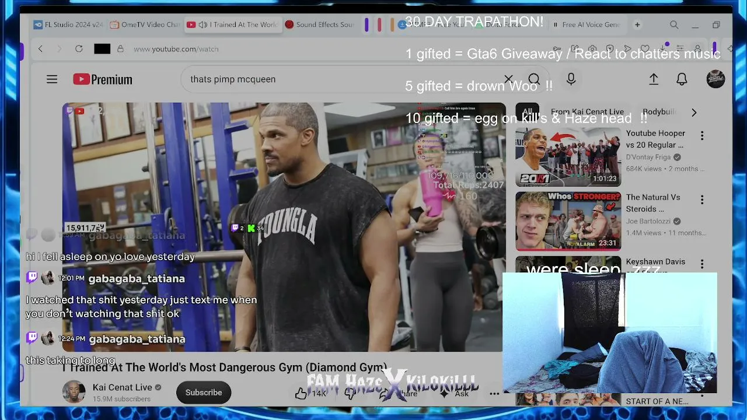
Task: Click the Ask button under the video
Action: tap(454, 394)
